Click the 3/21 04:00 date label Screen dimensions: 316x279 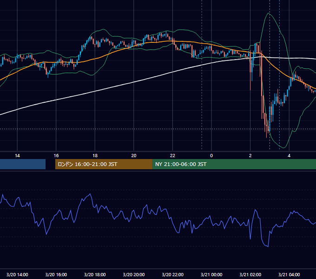pos(289,274)
